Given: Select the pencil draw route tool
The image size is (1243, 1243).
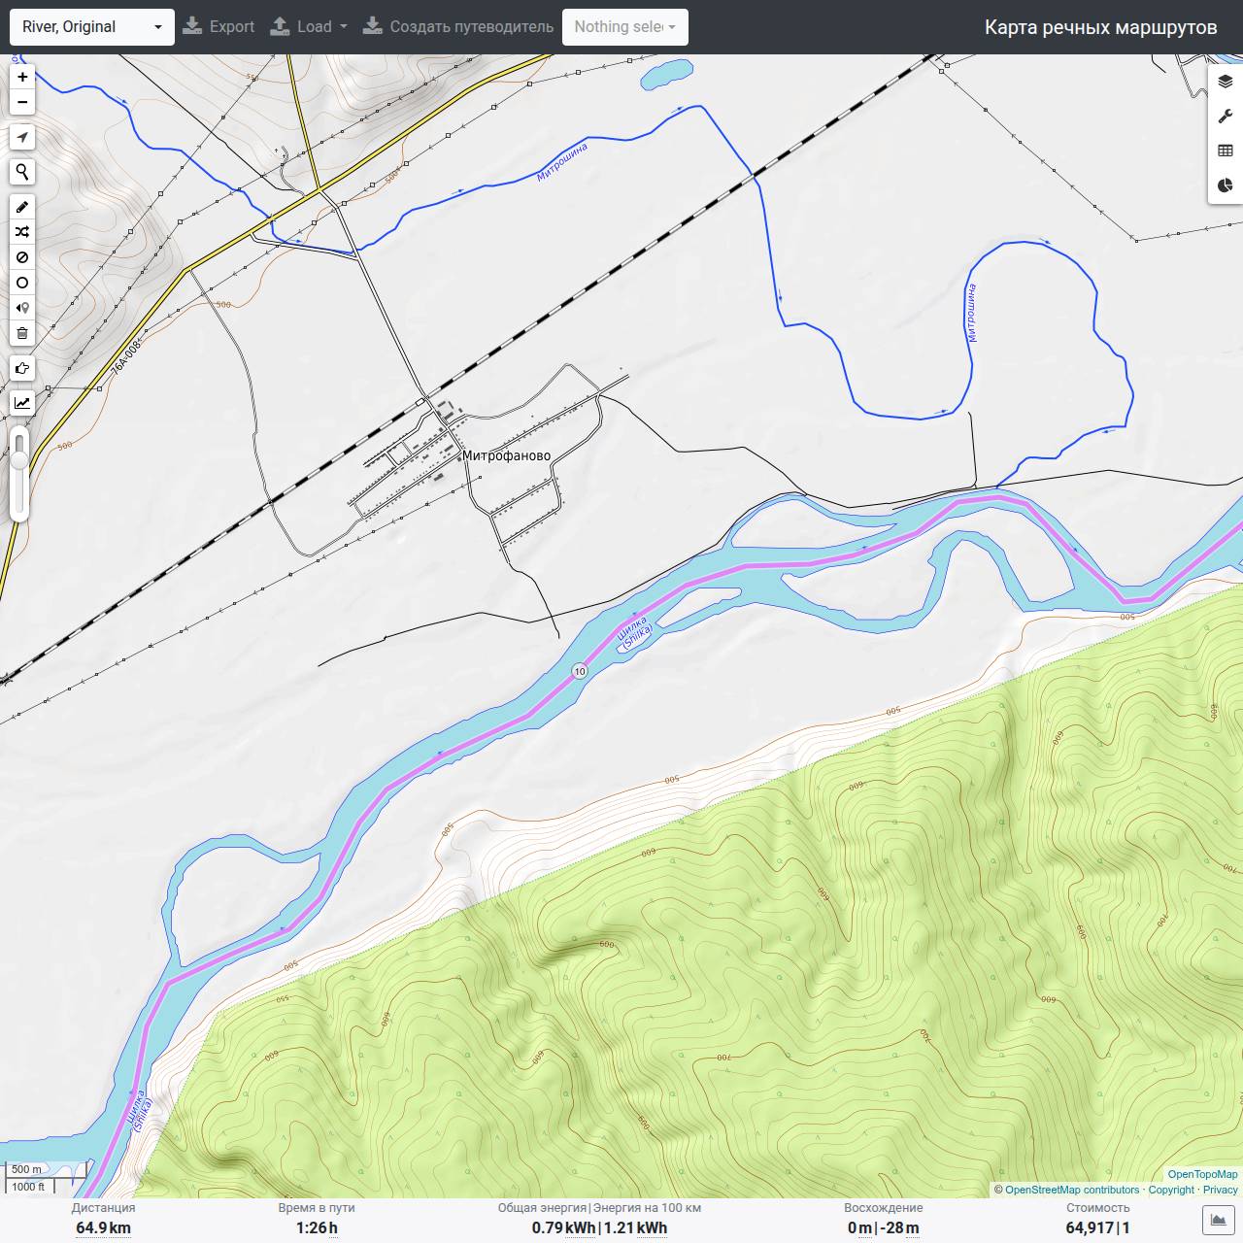Looking at the screenshot, I should [22, 207].
